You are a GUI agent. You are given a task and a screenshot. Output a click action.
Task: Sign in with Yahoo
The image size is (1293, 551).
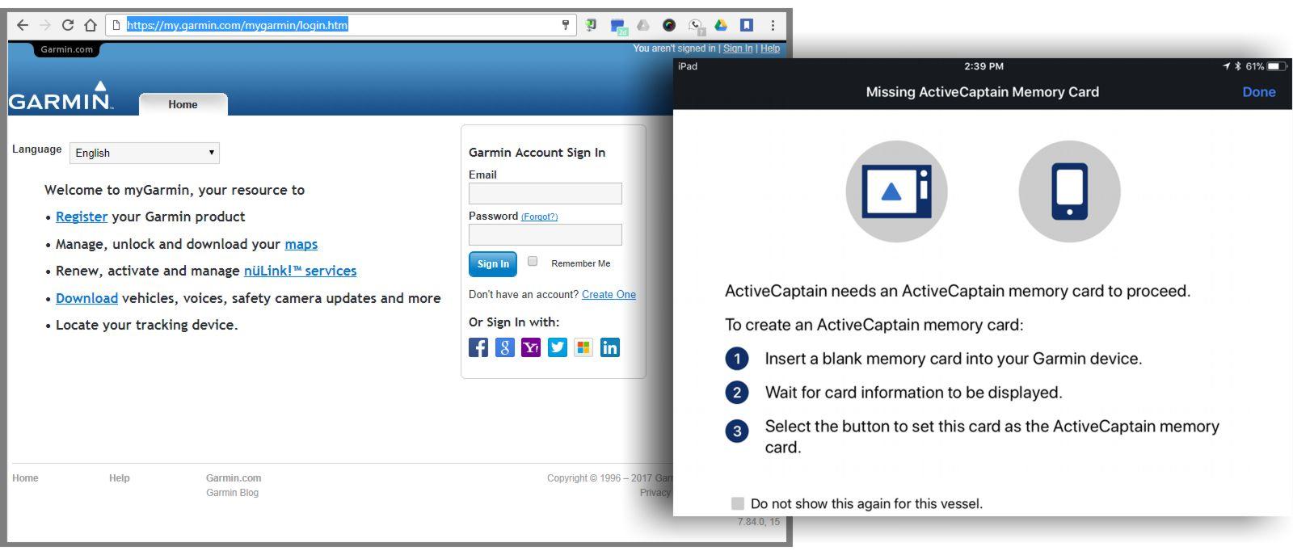pyautogui.click(x=531, y=347)
